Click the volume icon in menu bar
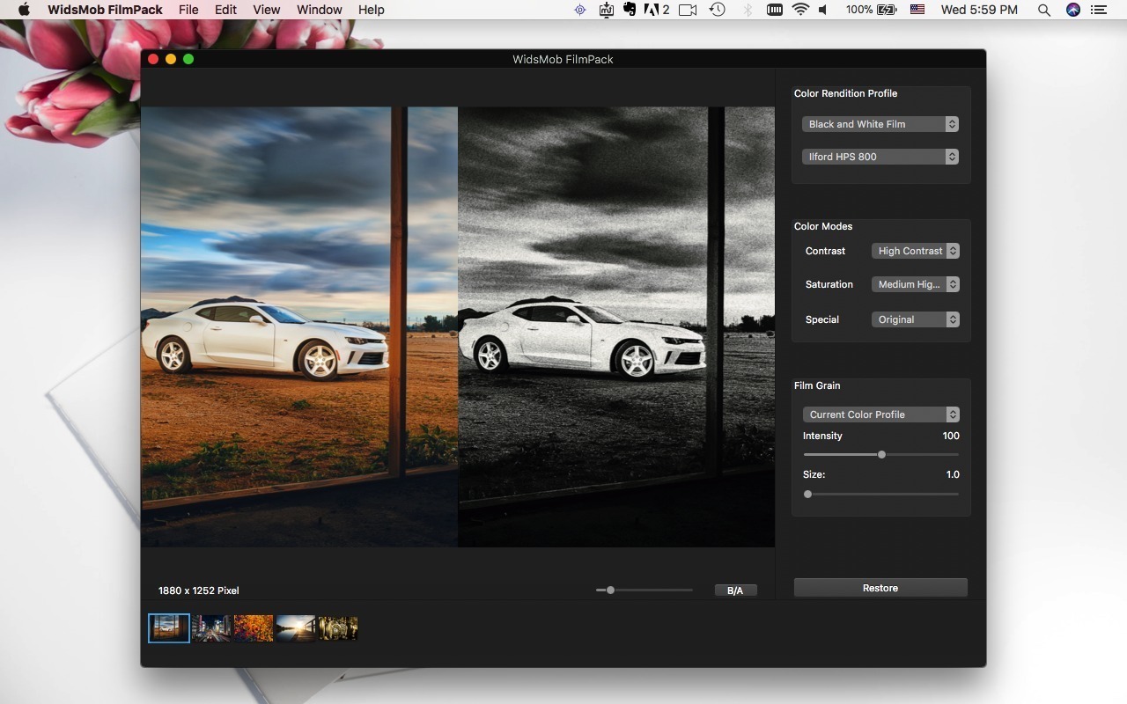Screen dimensions: 1127x704 [x=822, y=10]
